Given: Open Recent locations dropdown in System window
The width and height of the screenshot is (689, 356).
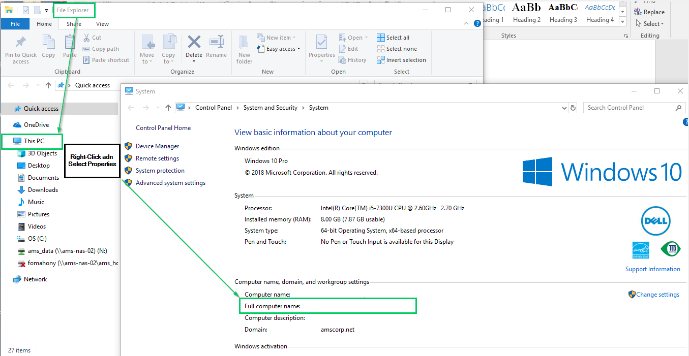Looking at the screenshot, I should pos(158,108).
